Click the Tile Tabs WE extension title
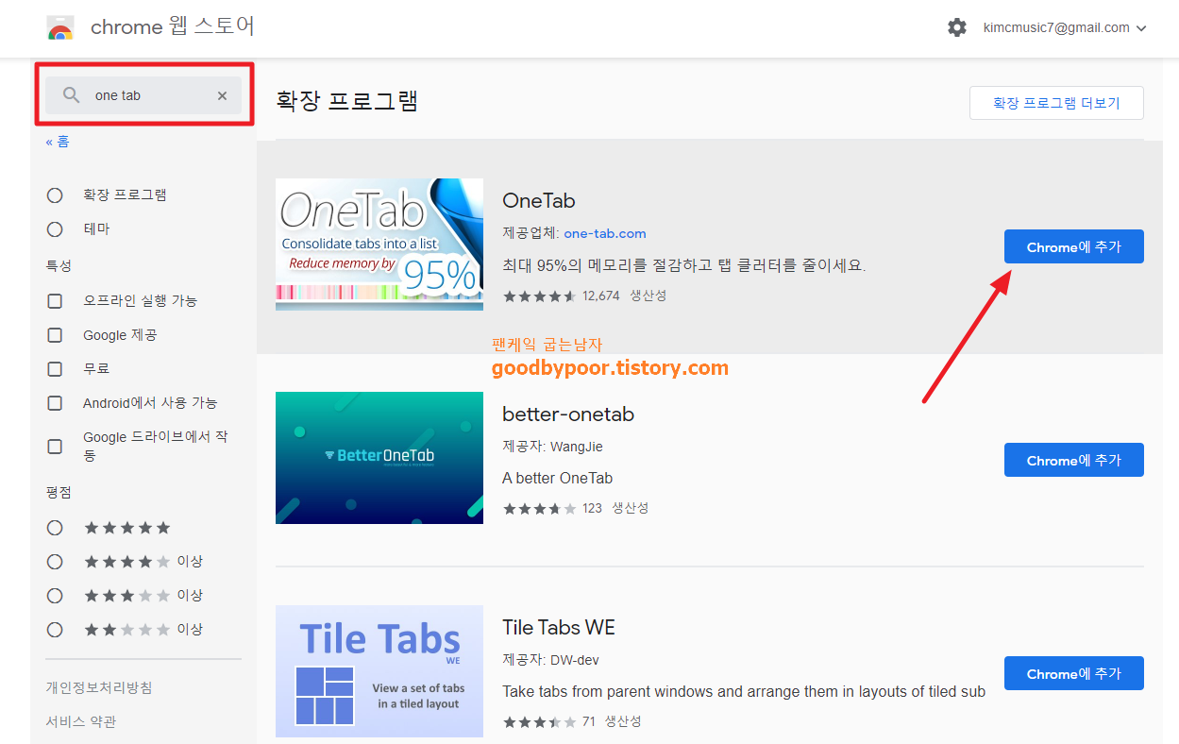Image resolution: width=1179 pixels, height=744 pixels. pos(559,628)
